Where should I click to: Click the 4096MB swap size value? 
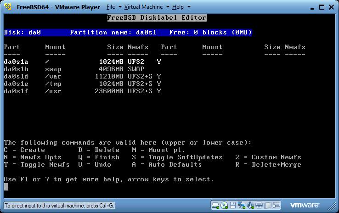tap(111, 69)
